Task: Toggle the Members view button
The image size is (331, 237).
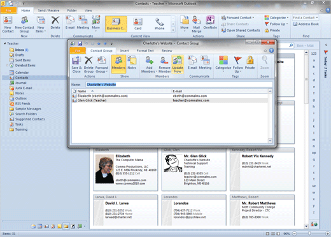Action: click(x=118, y=64)
